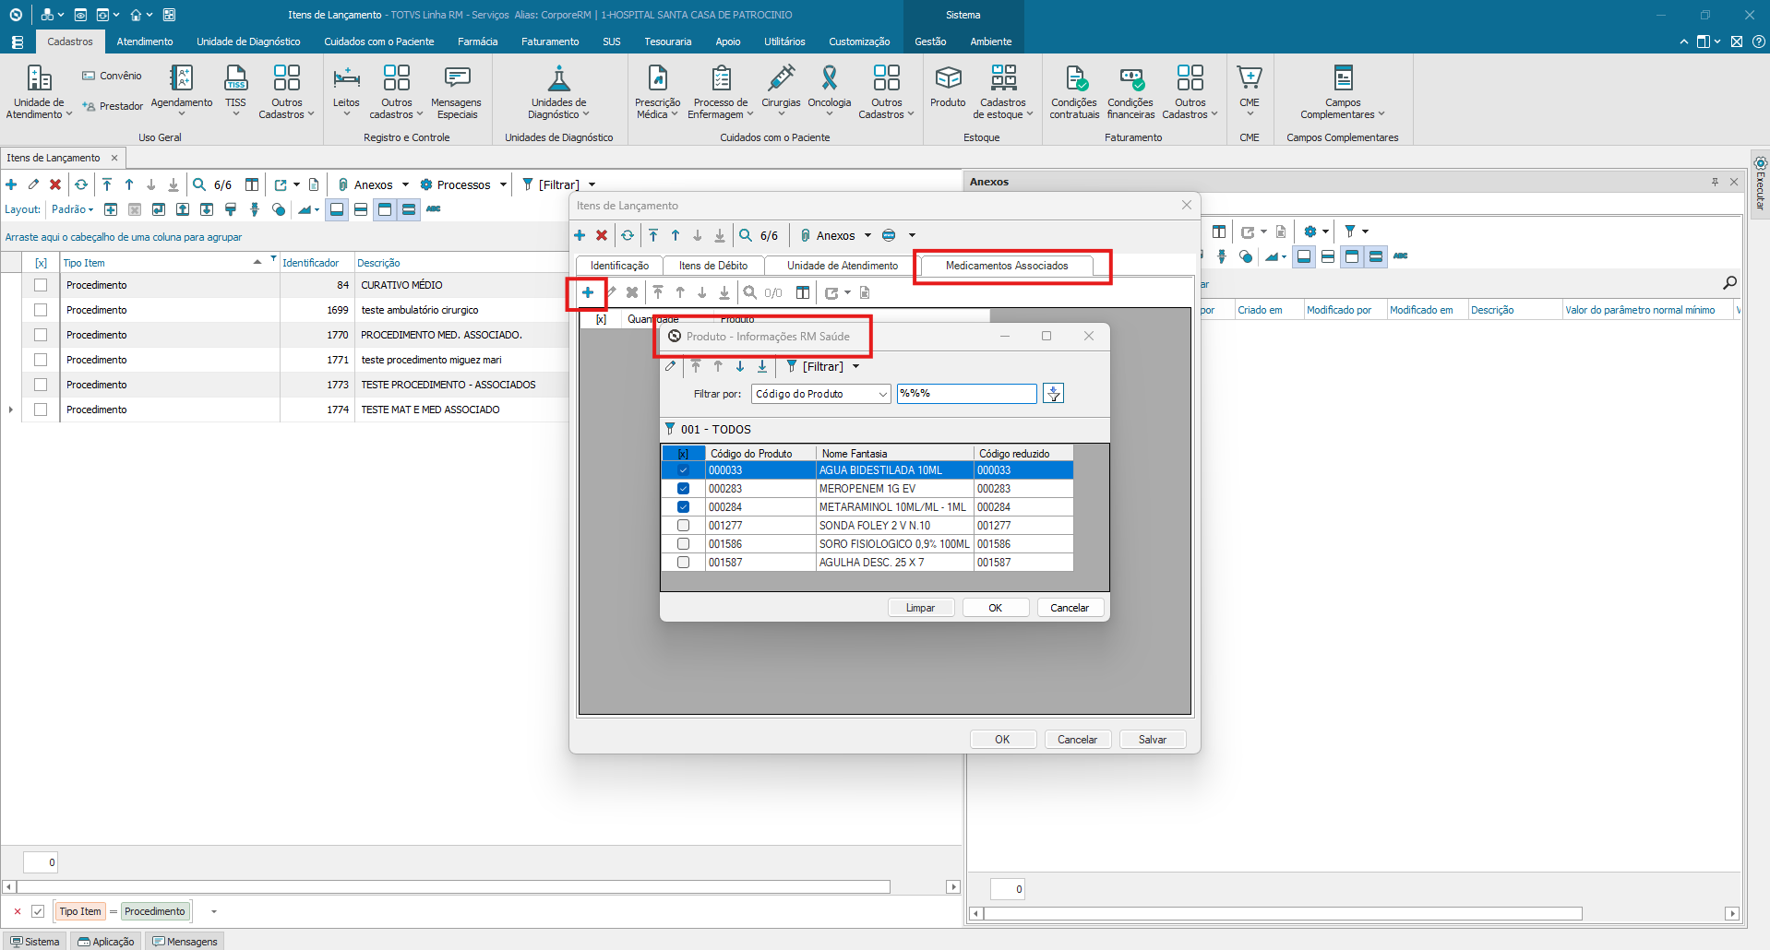Open Condições financeiras ribbon icon

[x=1130, y=92]
